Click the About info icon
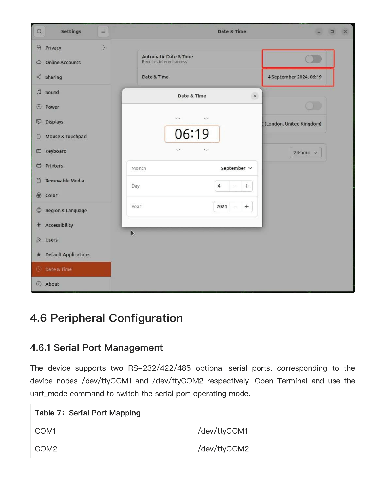Screen dimensions: 386x499 [x=39, y=284]
